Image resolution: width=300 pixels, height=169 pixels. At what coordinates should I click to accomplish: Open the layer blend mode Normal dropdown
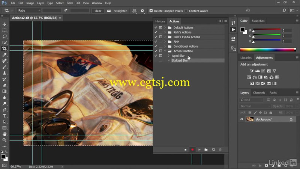255,106
